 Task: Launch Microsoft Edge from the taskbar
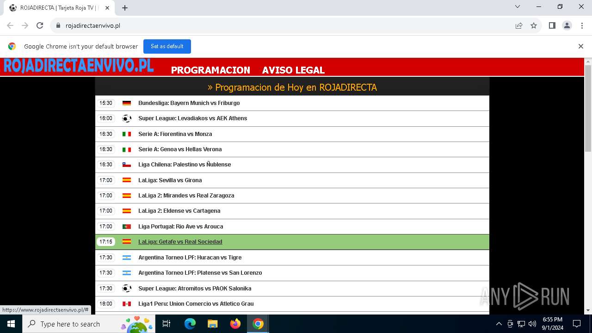[x=190, y=324]
